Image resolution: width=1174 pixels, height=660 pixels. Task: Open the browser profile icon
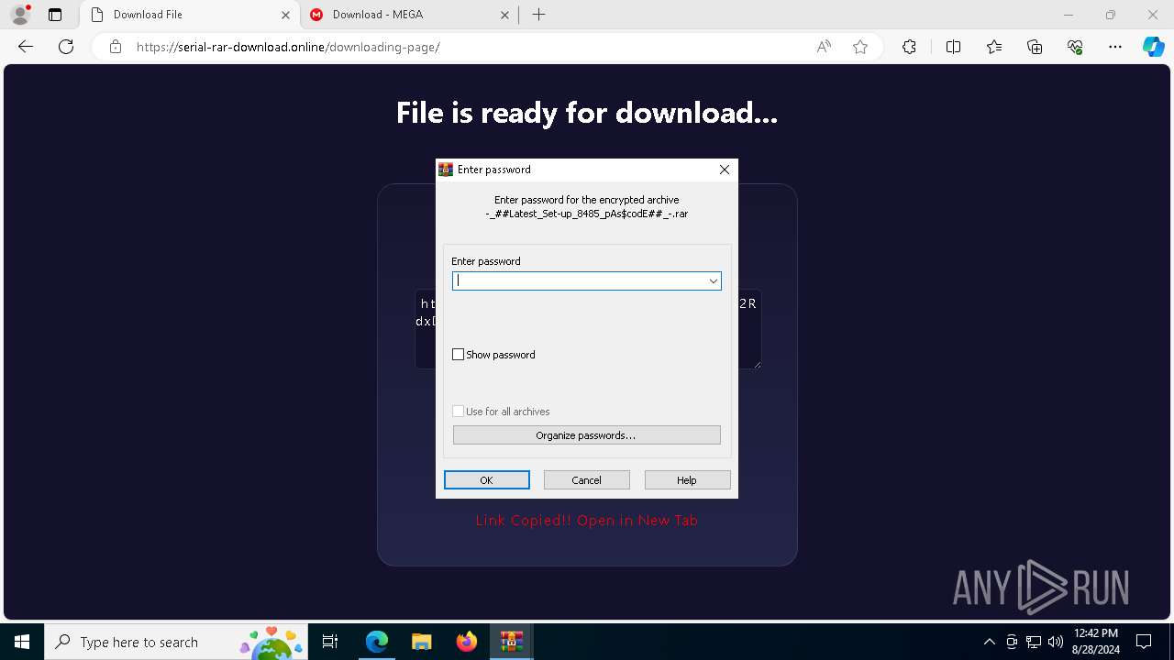(20, 15)
